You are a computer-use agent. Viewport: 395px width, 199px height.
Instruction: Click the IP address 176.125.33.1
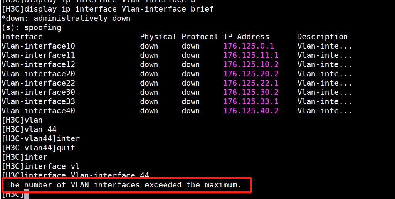tap(251, 102)
